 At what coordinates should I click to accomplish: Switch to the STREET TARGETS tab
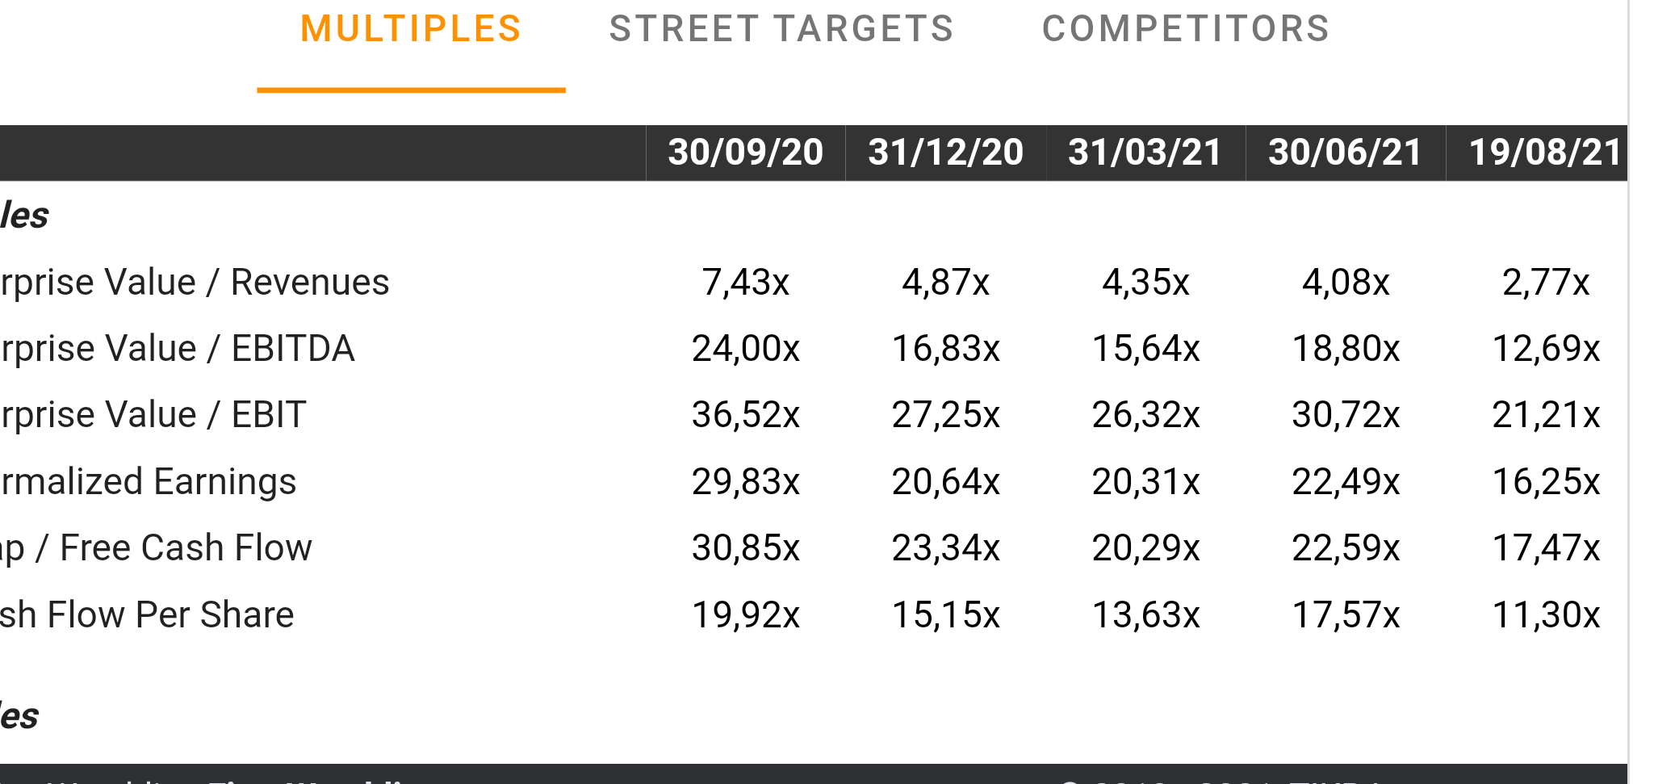point(781,30)
